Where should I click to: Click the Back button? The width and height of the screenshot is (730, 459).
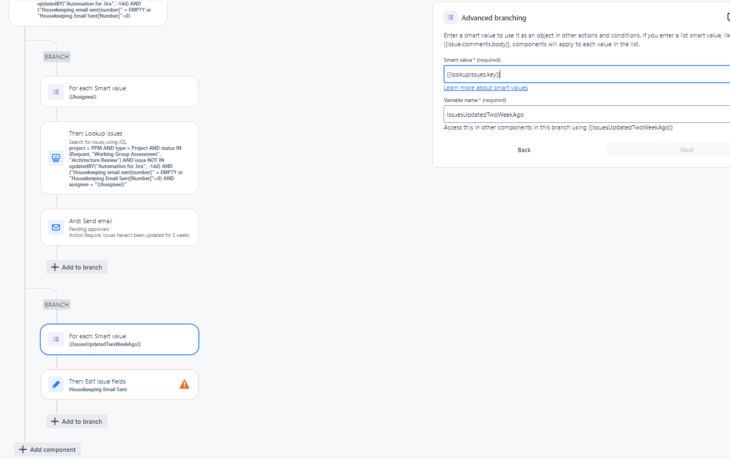coord(524,149)
